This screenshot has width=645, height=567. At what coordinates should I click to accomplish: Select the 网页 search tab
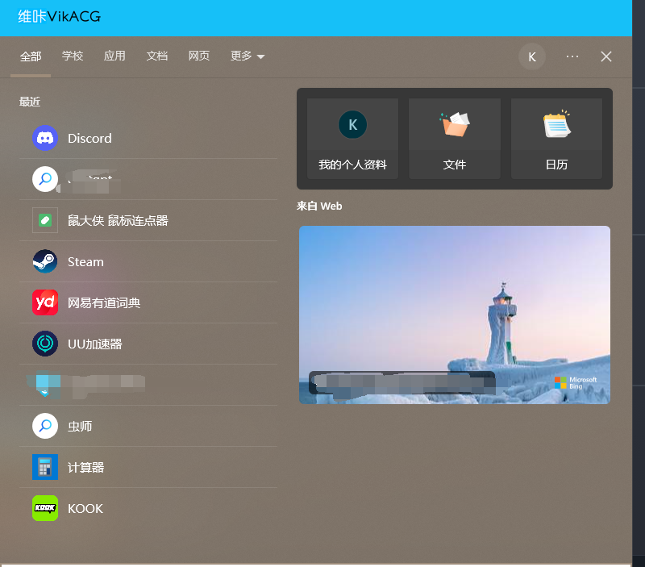(x=199, y=56)
